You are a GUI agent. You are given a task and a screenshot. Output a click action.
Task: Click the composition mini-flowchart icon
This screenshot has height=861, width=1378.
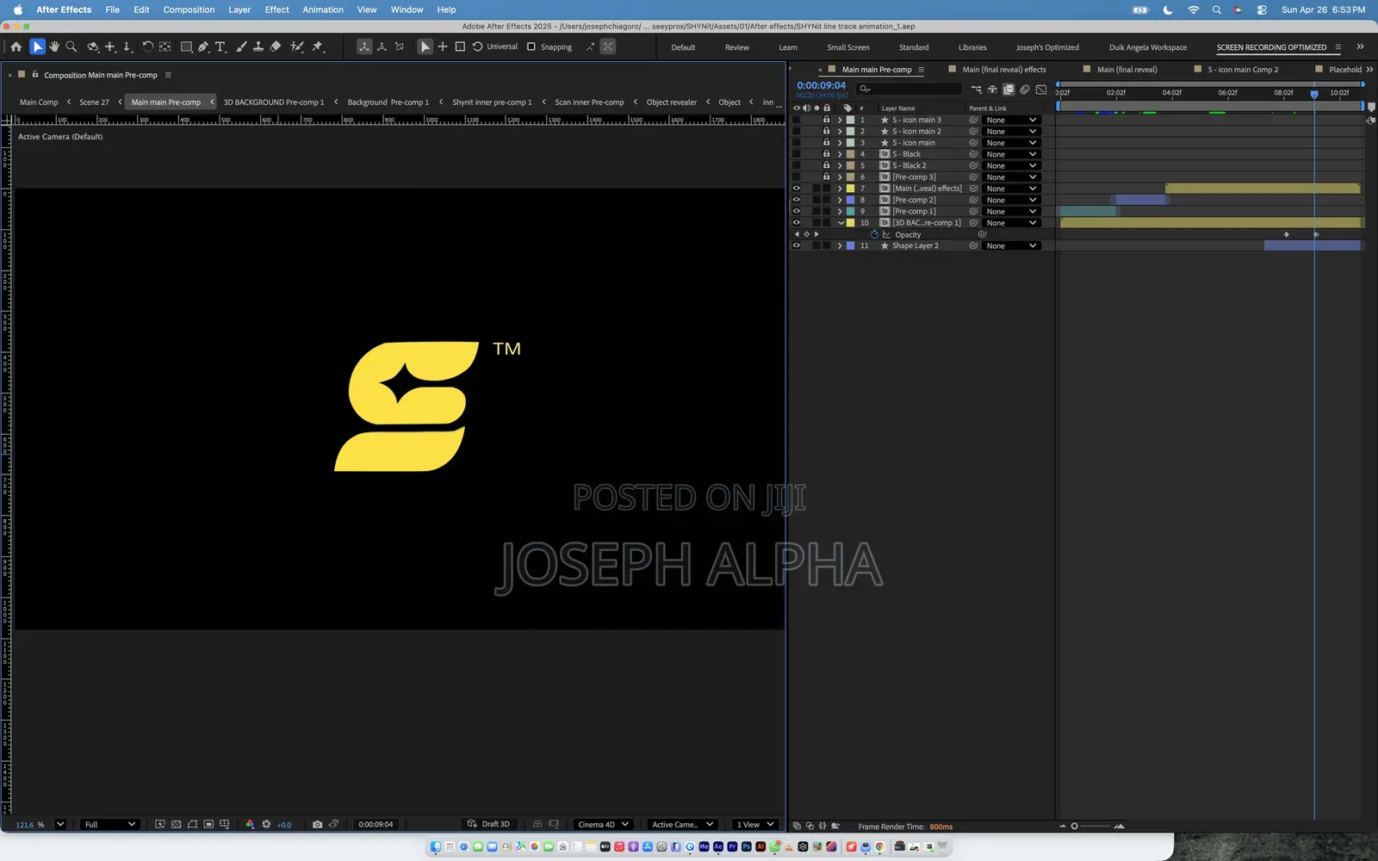tap(976, 89)
